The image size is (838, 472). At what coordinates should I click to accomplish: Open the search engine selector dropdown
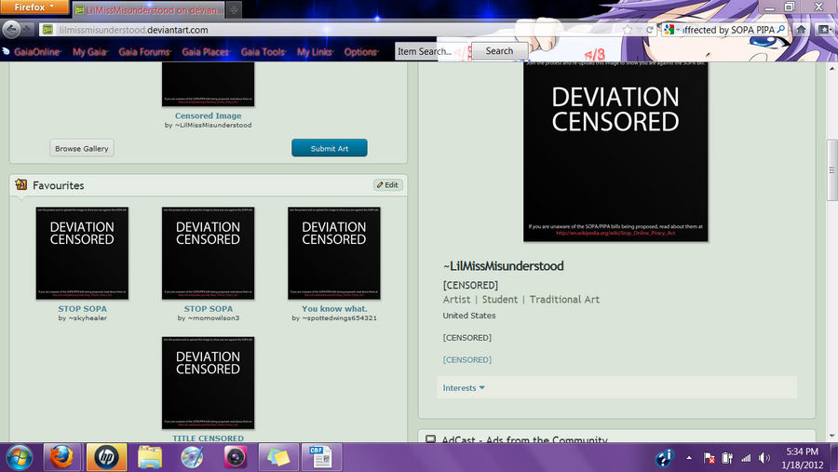pyautogui.click(x=671, y=30)
